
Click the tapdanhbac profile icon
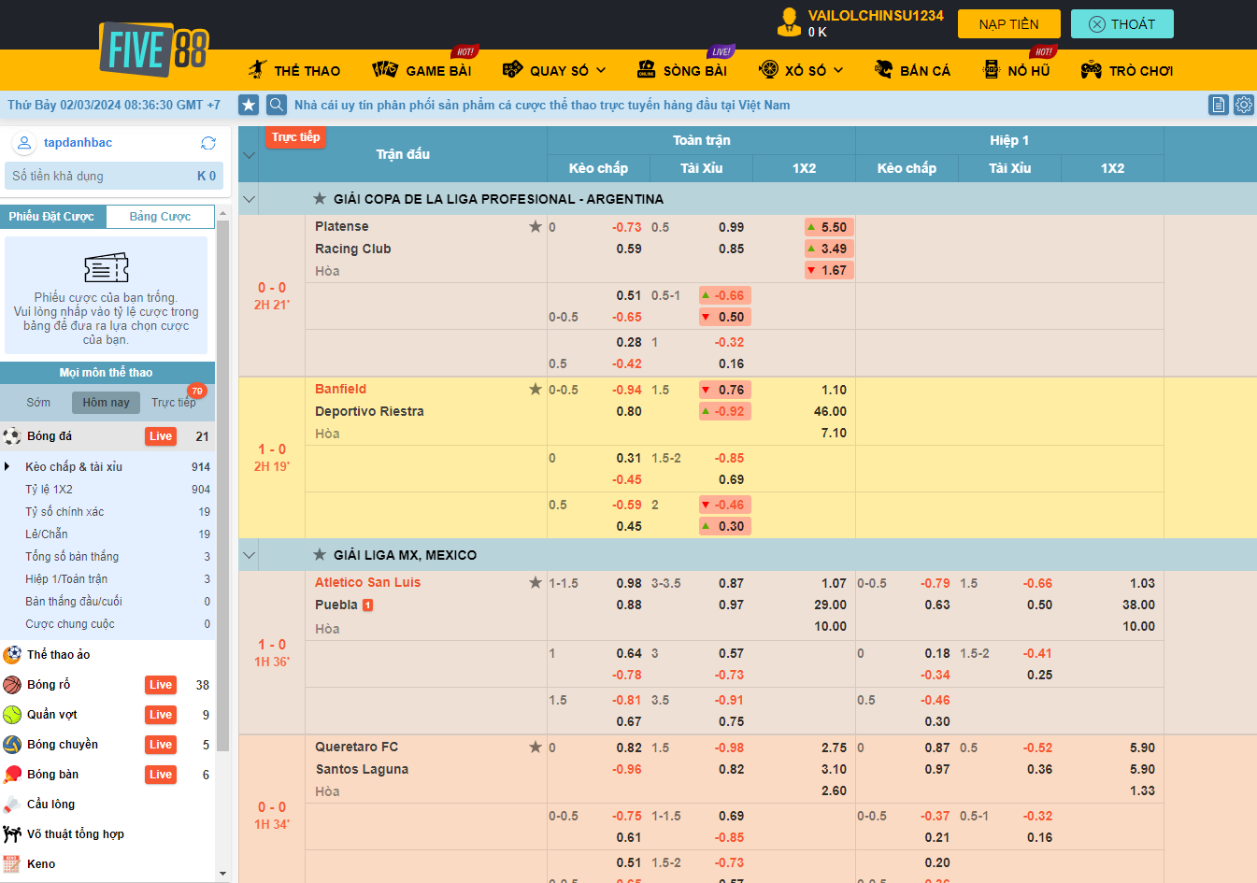(24, 143)
